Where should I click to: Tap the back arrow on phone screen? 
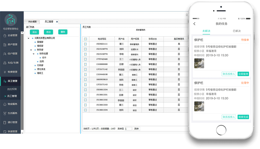[195, 24]
